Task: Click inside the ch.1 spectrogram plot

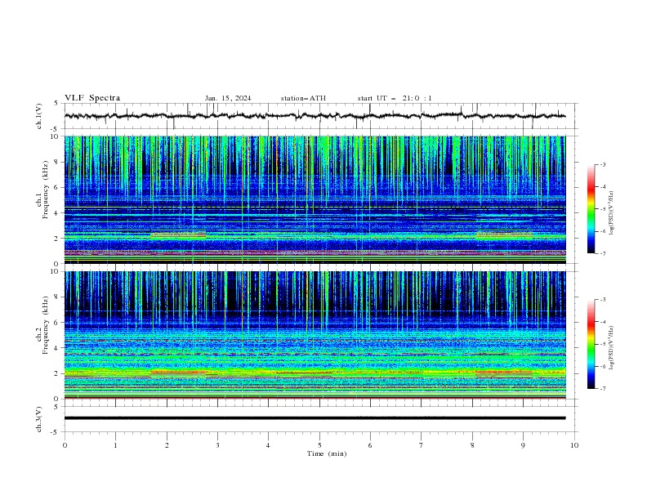Action: tap(315, 199)
